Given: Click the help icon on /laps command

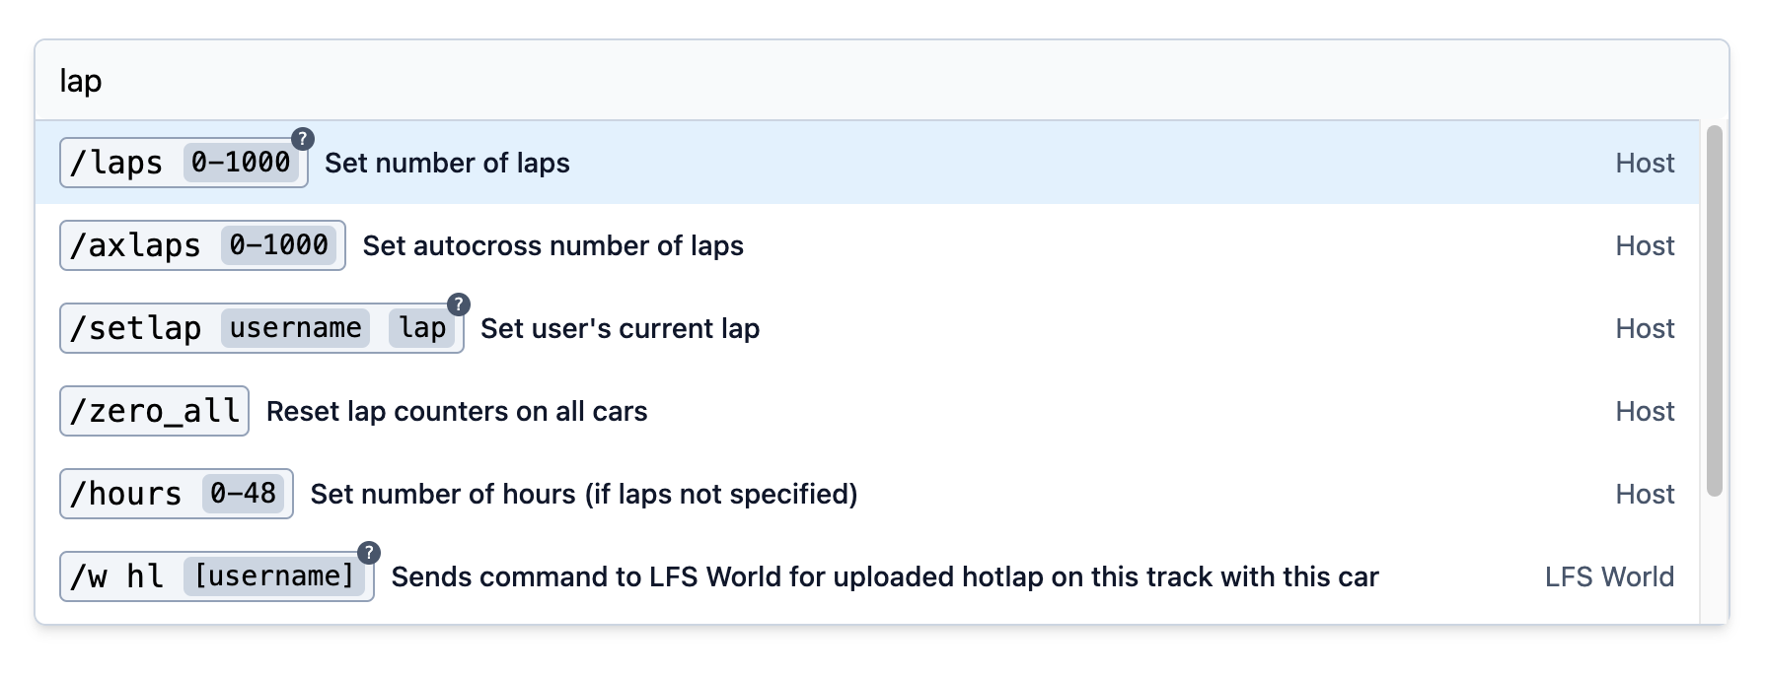Looking at the screenshot, I should pos(303,139).
